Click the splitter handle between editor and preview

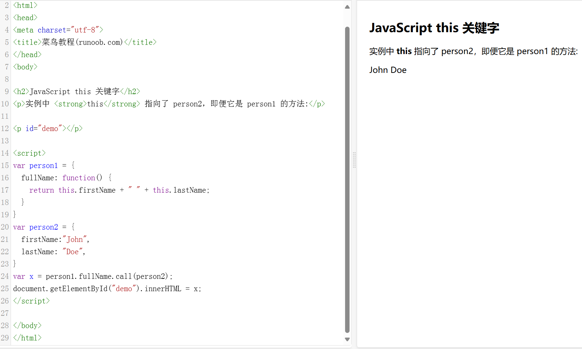point(354,160)
